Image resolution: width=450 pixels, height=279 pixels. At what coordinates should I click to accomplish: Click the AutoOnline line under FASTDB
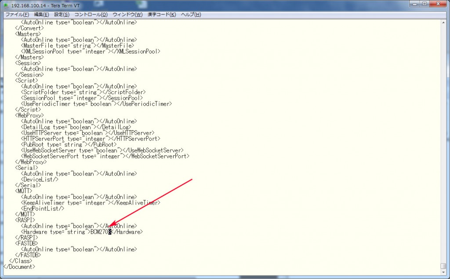pyautogui.click(x=79, y=249)
